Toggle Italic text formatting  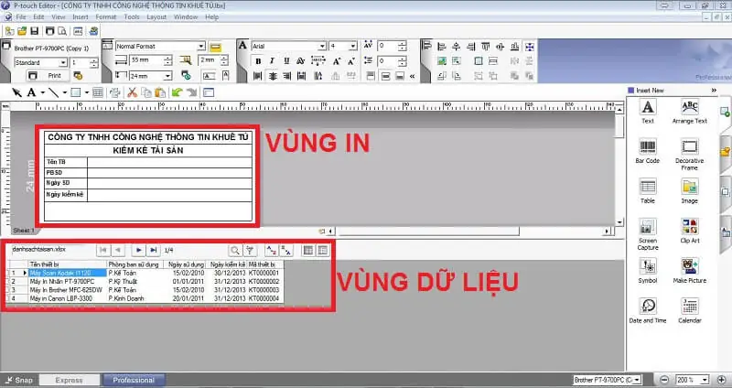[272, 61]
